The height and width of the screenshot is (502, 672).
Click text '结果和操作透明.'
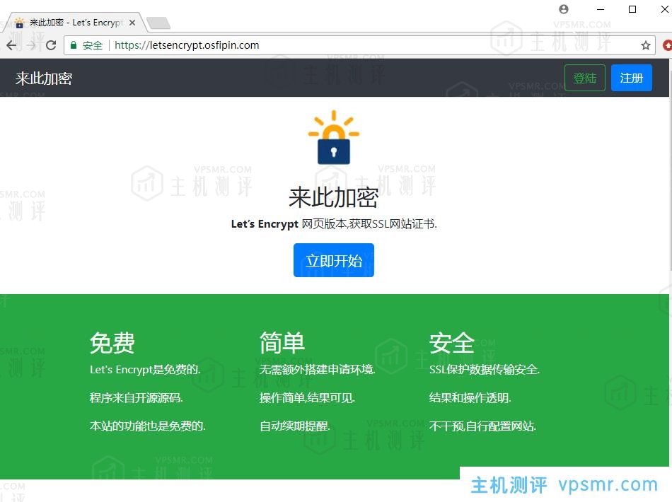click(470, 398)
